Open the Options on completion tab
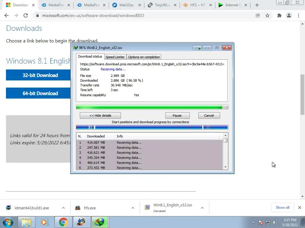Screen dimensions: 305x228 point(144,57)
